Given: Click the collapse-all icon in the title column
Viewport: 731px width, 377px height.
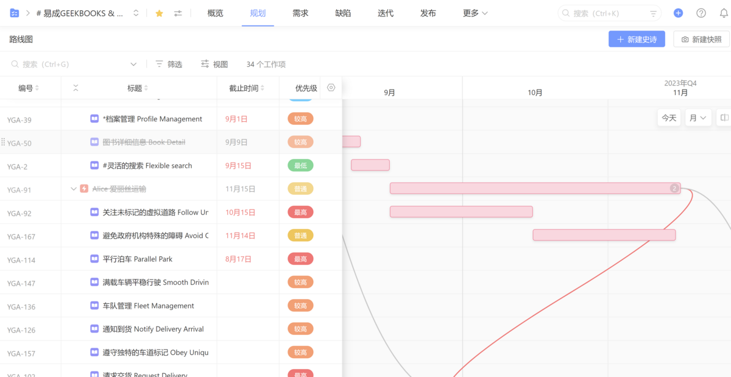Looking at the screenshot, I should [x=76, y=87].
